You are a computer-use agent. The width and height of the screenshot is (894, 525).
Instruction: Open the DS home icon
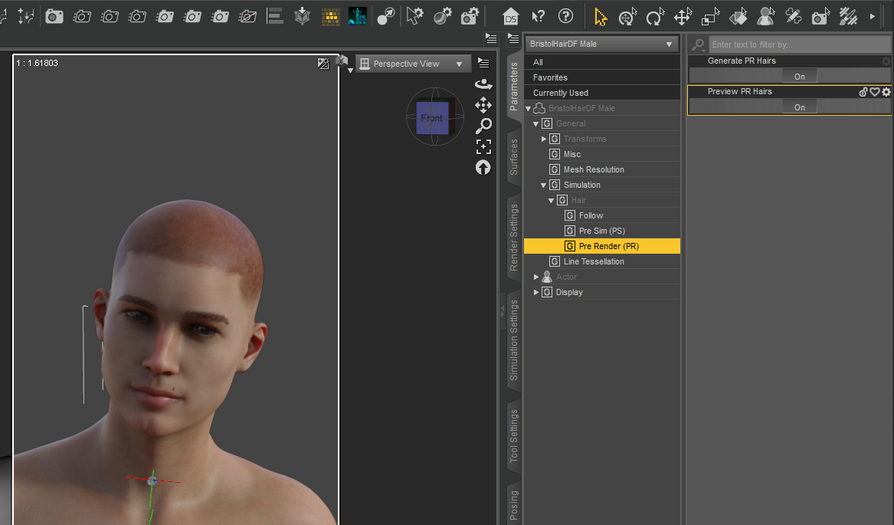tap(512, 16)
